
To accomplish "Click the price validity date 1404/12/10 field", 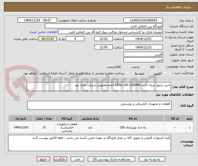I will pyautogui.click(x=143, y=47).
